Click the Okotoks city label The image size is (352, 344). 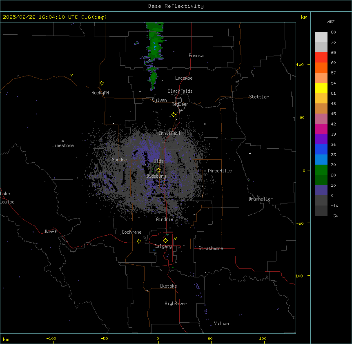tap(168, 286)
